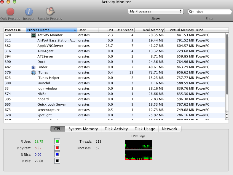The height and width of the screenshot is (175, 233).
Task: Click the upper CPU Usage graph
Action: [x=138, y=144]
